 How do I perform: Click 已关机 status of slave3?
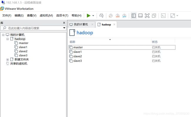click(x=156, y=61)
